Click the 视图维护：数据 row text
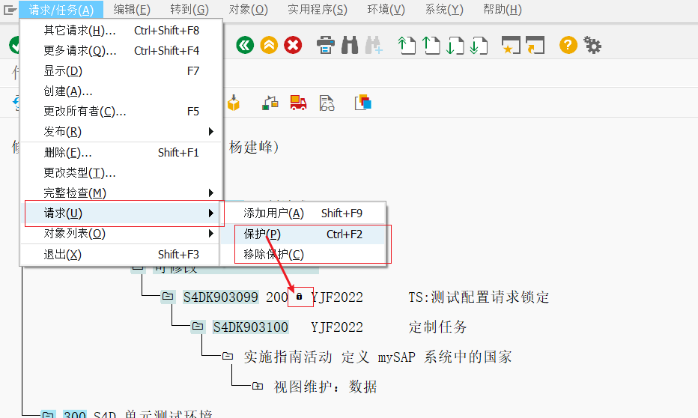This screenshot has height=418, width=698. coord(325,387)
